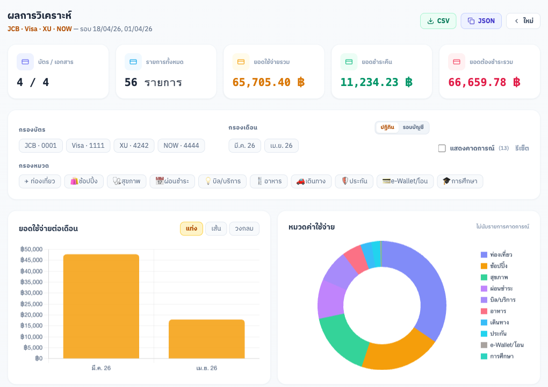
Task: Filter category บิล/บริการ with light bulb icon
Action: [x=222, y=181]
